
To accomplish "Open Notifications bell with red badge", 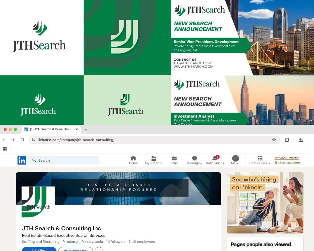I will pyautogui.click(x=215, y=160).
